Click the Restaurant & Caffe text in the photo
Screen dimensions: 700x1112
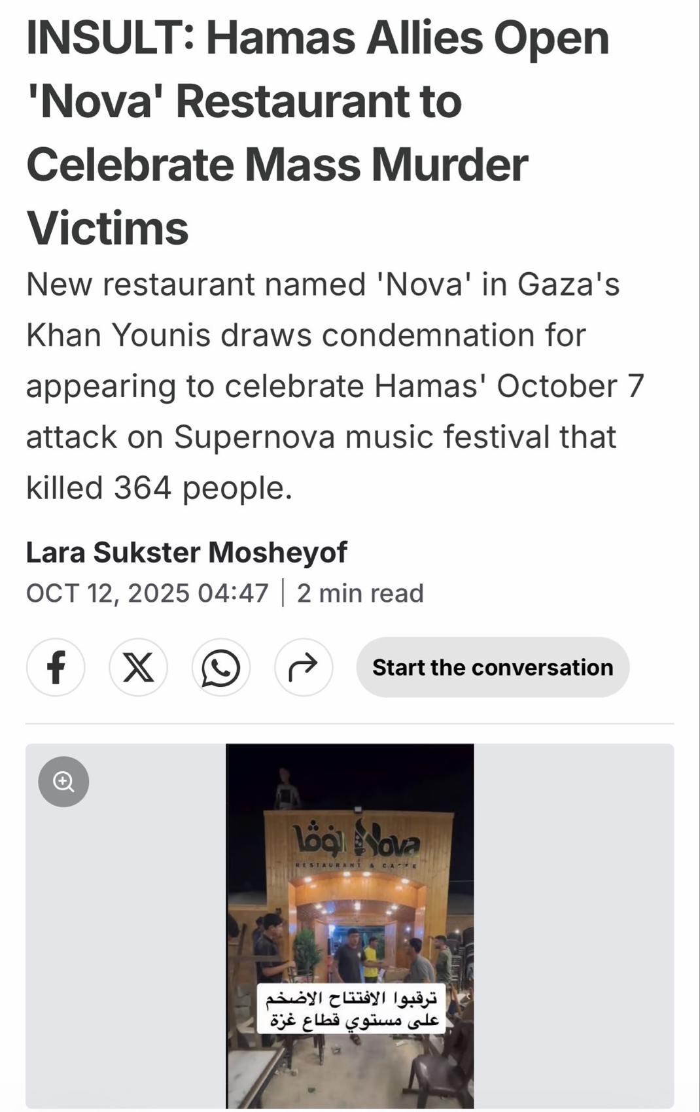[357, 865]
